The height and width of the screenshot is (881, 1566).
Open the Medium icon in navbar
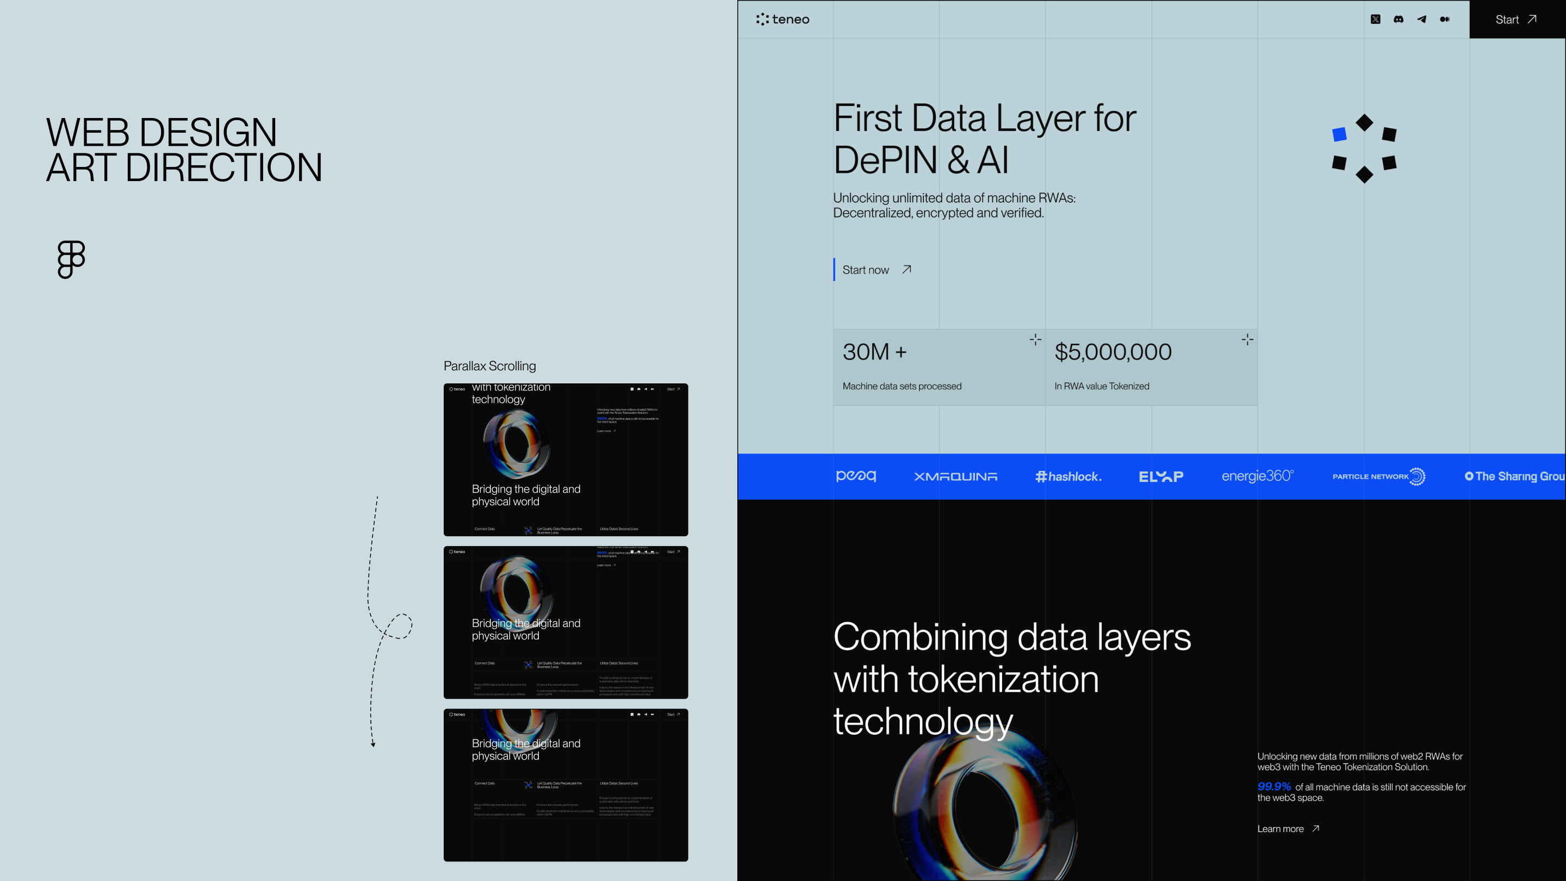[x=1444, y=20]
